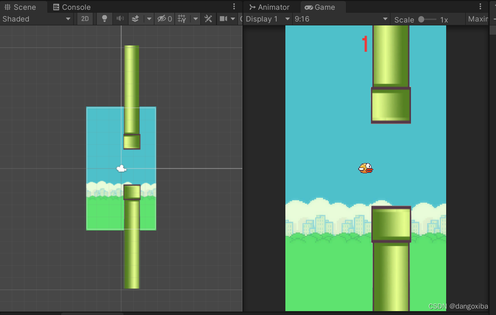The height and width of the screenshot is (315, 496).
Task: Toggle 2D view mode
Action: (85, 19)
